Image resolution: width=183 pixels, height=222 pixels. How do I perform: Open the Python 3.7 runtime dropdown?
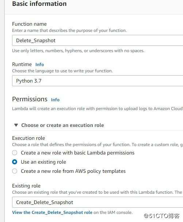pyautogui.click(x=98, y=81)
